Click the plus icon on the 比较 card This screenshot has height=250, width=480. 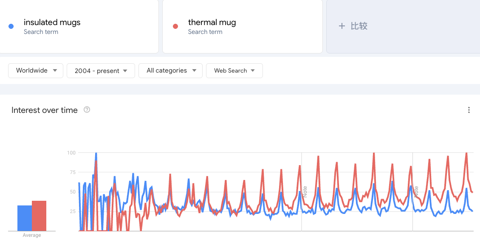[x=342, y=26]
